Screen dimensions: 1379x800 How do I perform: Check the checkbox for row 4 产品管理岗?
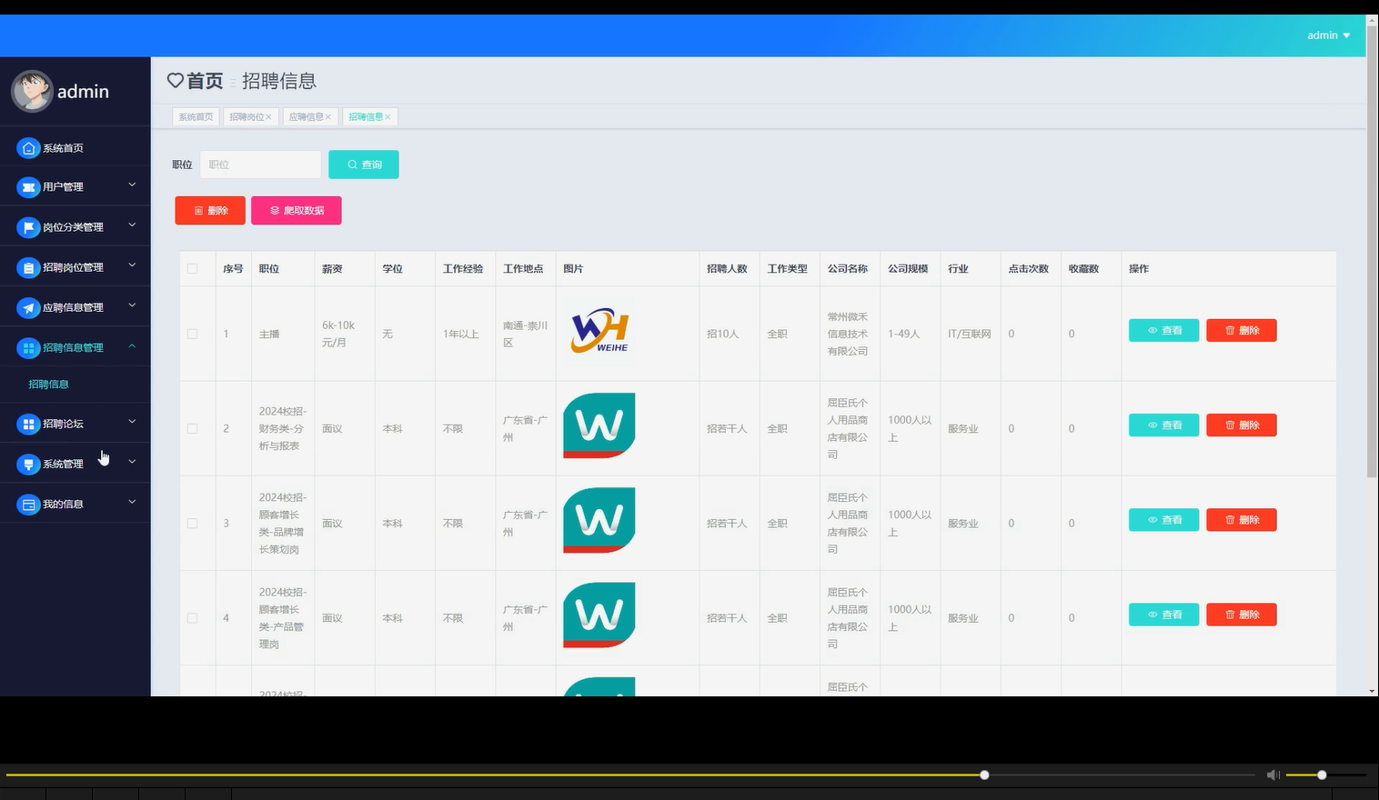(192, 617)
